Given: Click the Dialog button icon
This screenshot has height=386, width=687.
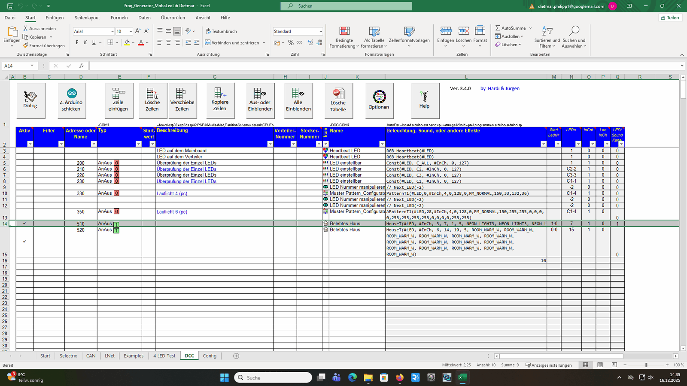Looking at the screenshot, I should [30, 96].
